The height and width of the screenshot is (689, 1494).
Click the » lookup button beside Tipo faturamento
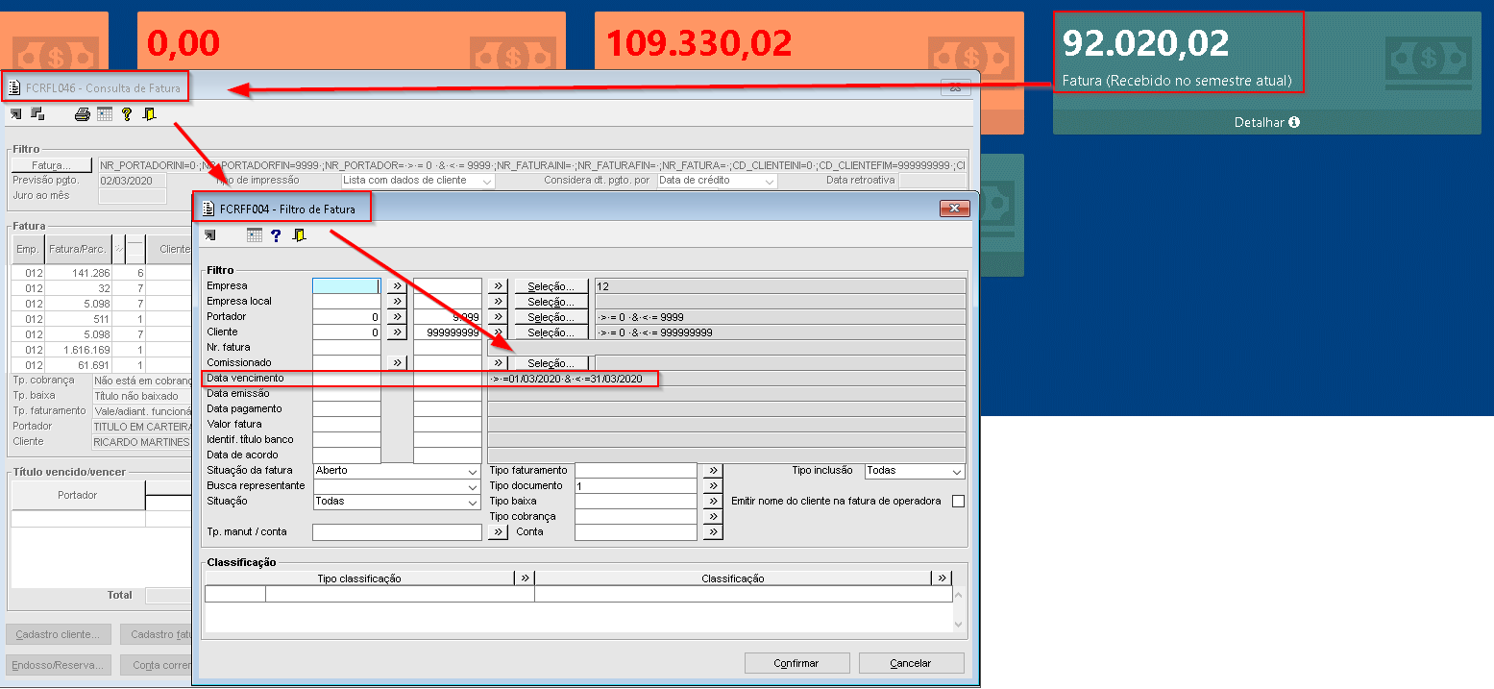click(x=712, y=471)
